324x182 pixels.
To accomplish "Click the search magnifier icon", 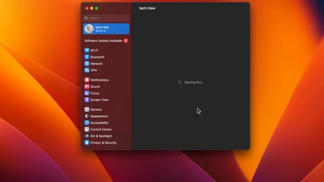I will [86, 18].
